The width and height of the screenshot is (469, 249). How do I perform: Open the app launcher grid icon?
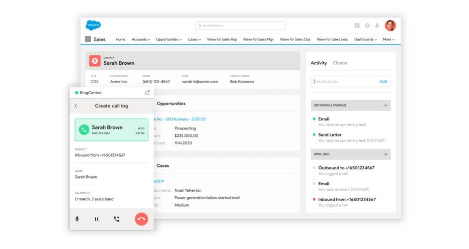(88, 39)
